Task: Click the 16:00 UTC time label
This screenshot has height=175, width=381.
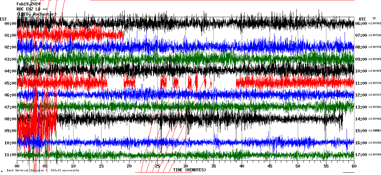Action: (361, 143)
